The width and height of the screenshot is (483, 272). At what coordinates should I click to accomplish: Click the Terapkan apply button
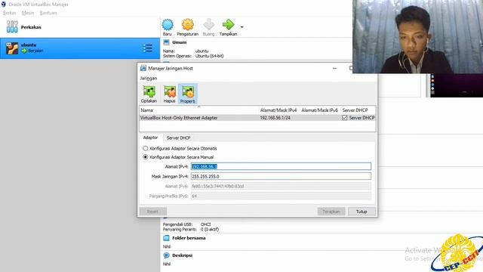coord(331,212)
